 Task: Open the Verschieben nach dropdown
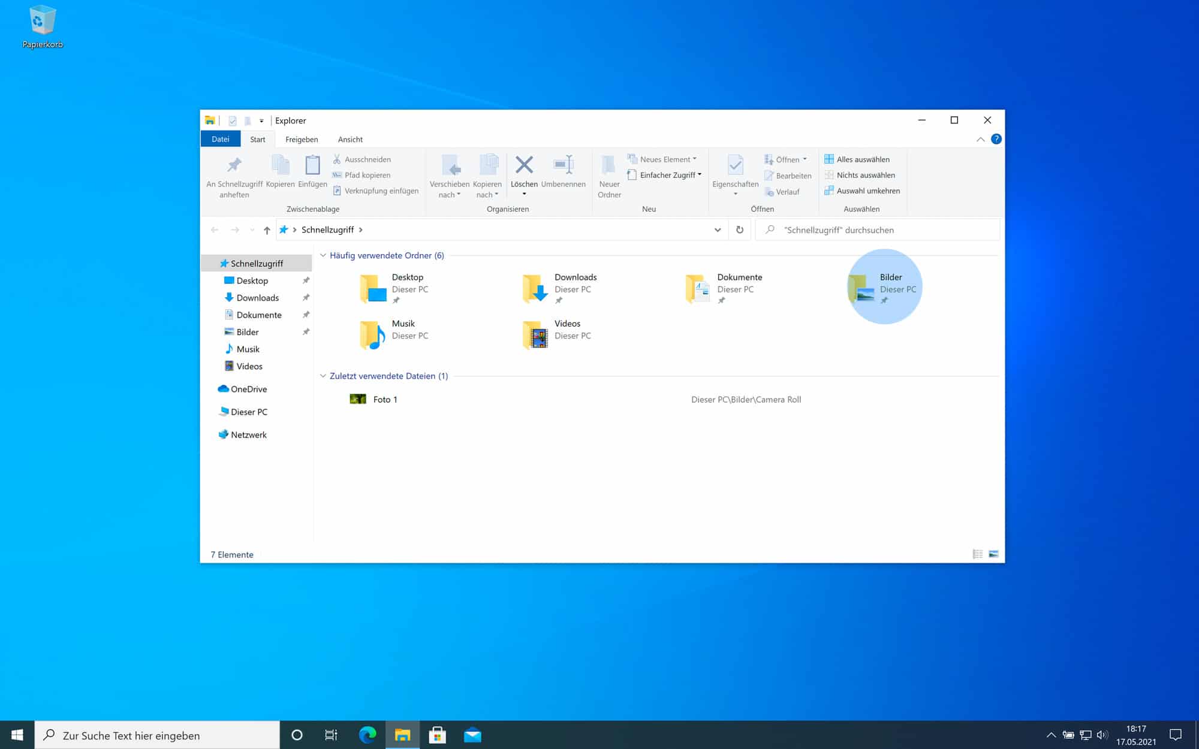click(449, 176)
